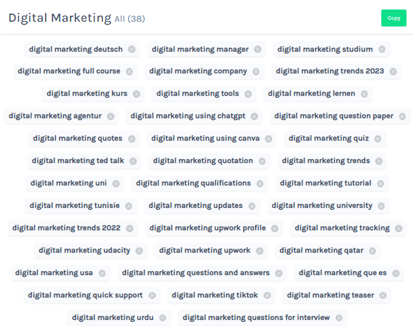416x326 pixels.
Task: Remove the 'digital marketing deutsch' tag
Action: click(x=132, y=49)
